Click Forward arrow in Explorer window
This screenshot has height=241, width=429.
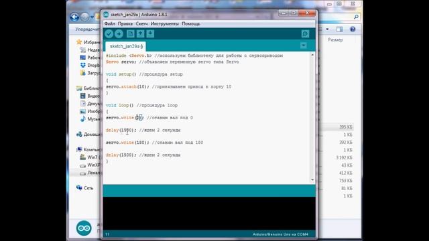[x=85, y=17]
